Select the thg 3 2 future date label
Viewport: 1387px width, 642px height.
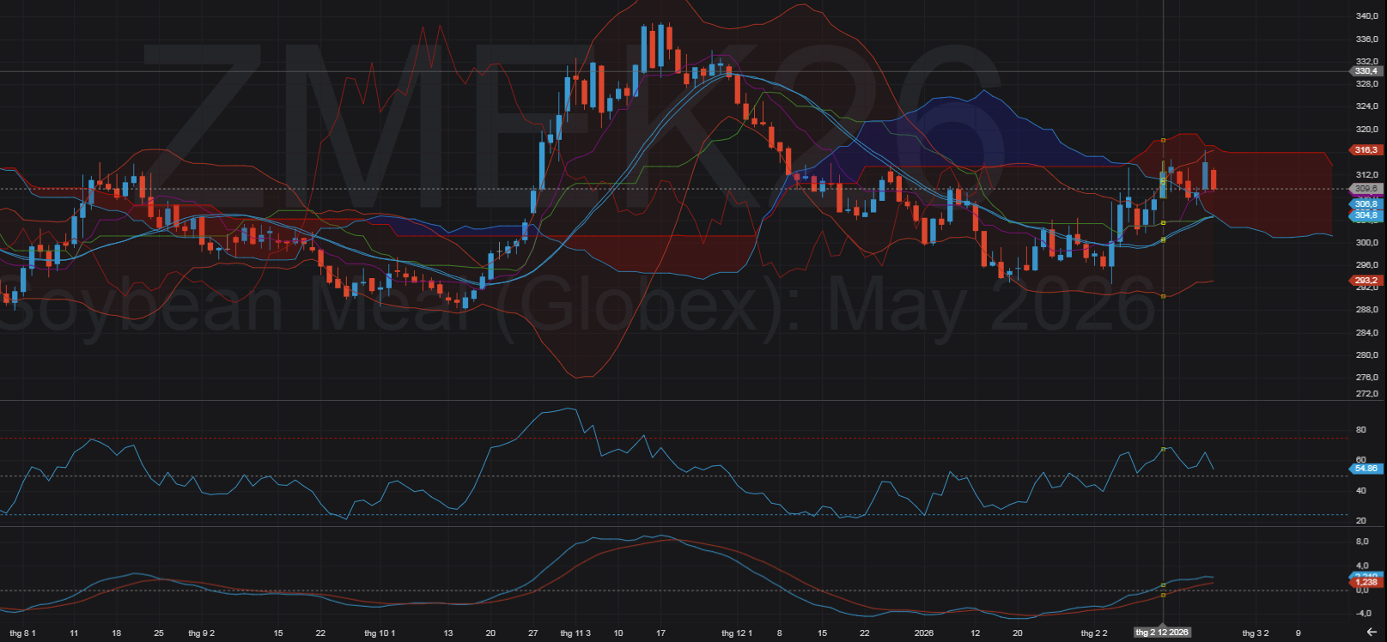tap(1255, 633)
